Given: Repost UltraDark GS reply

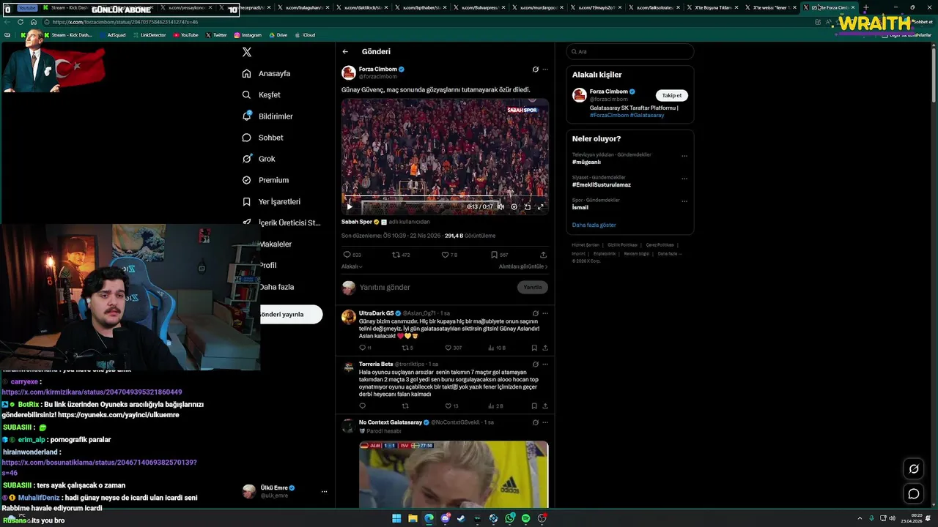Looking at the screenshot, I should pyautogui.click(x=407, y=348).
